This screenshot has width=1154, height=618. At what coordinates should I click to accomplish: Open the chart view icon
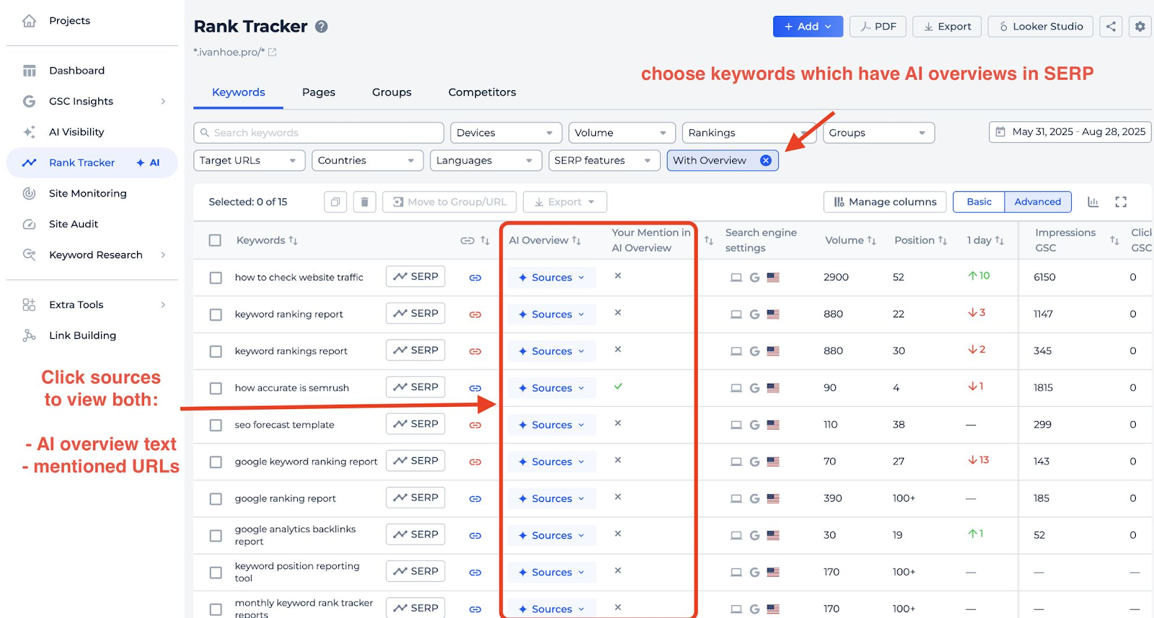(x=1093, y=202)
